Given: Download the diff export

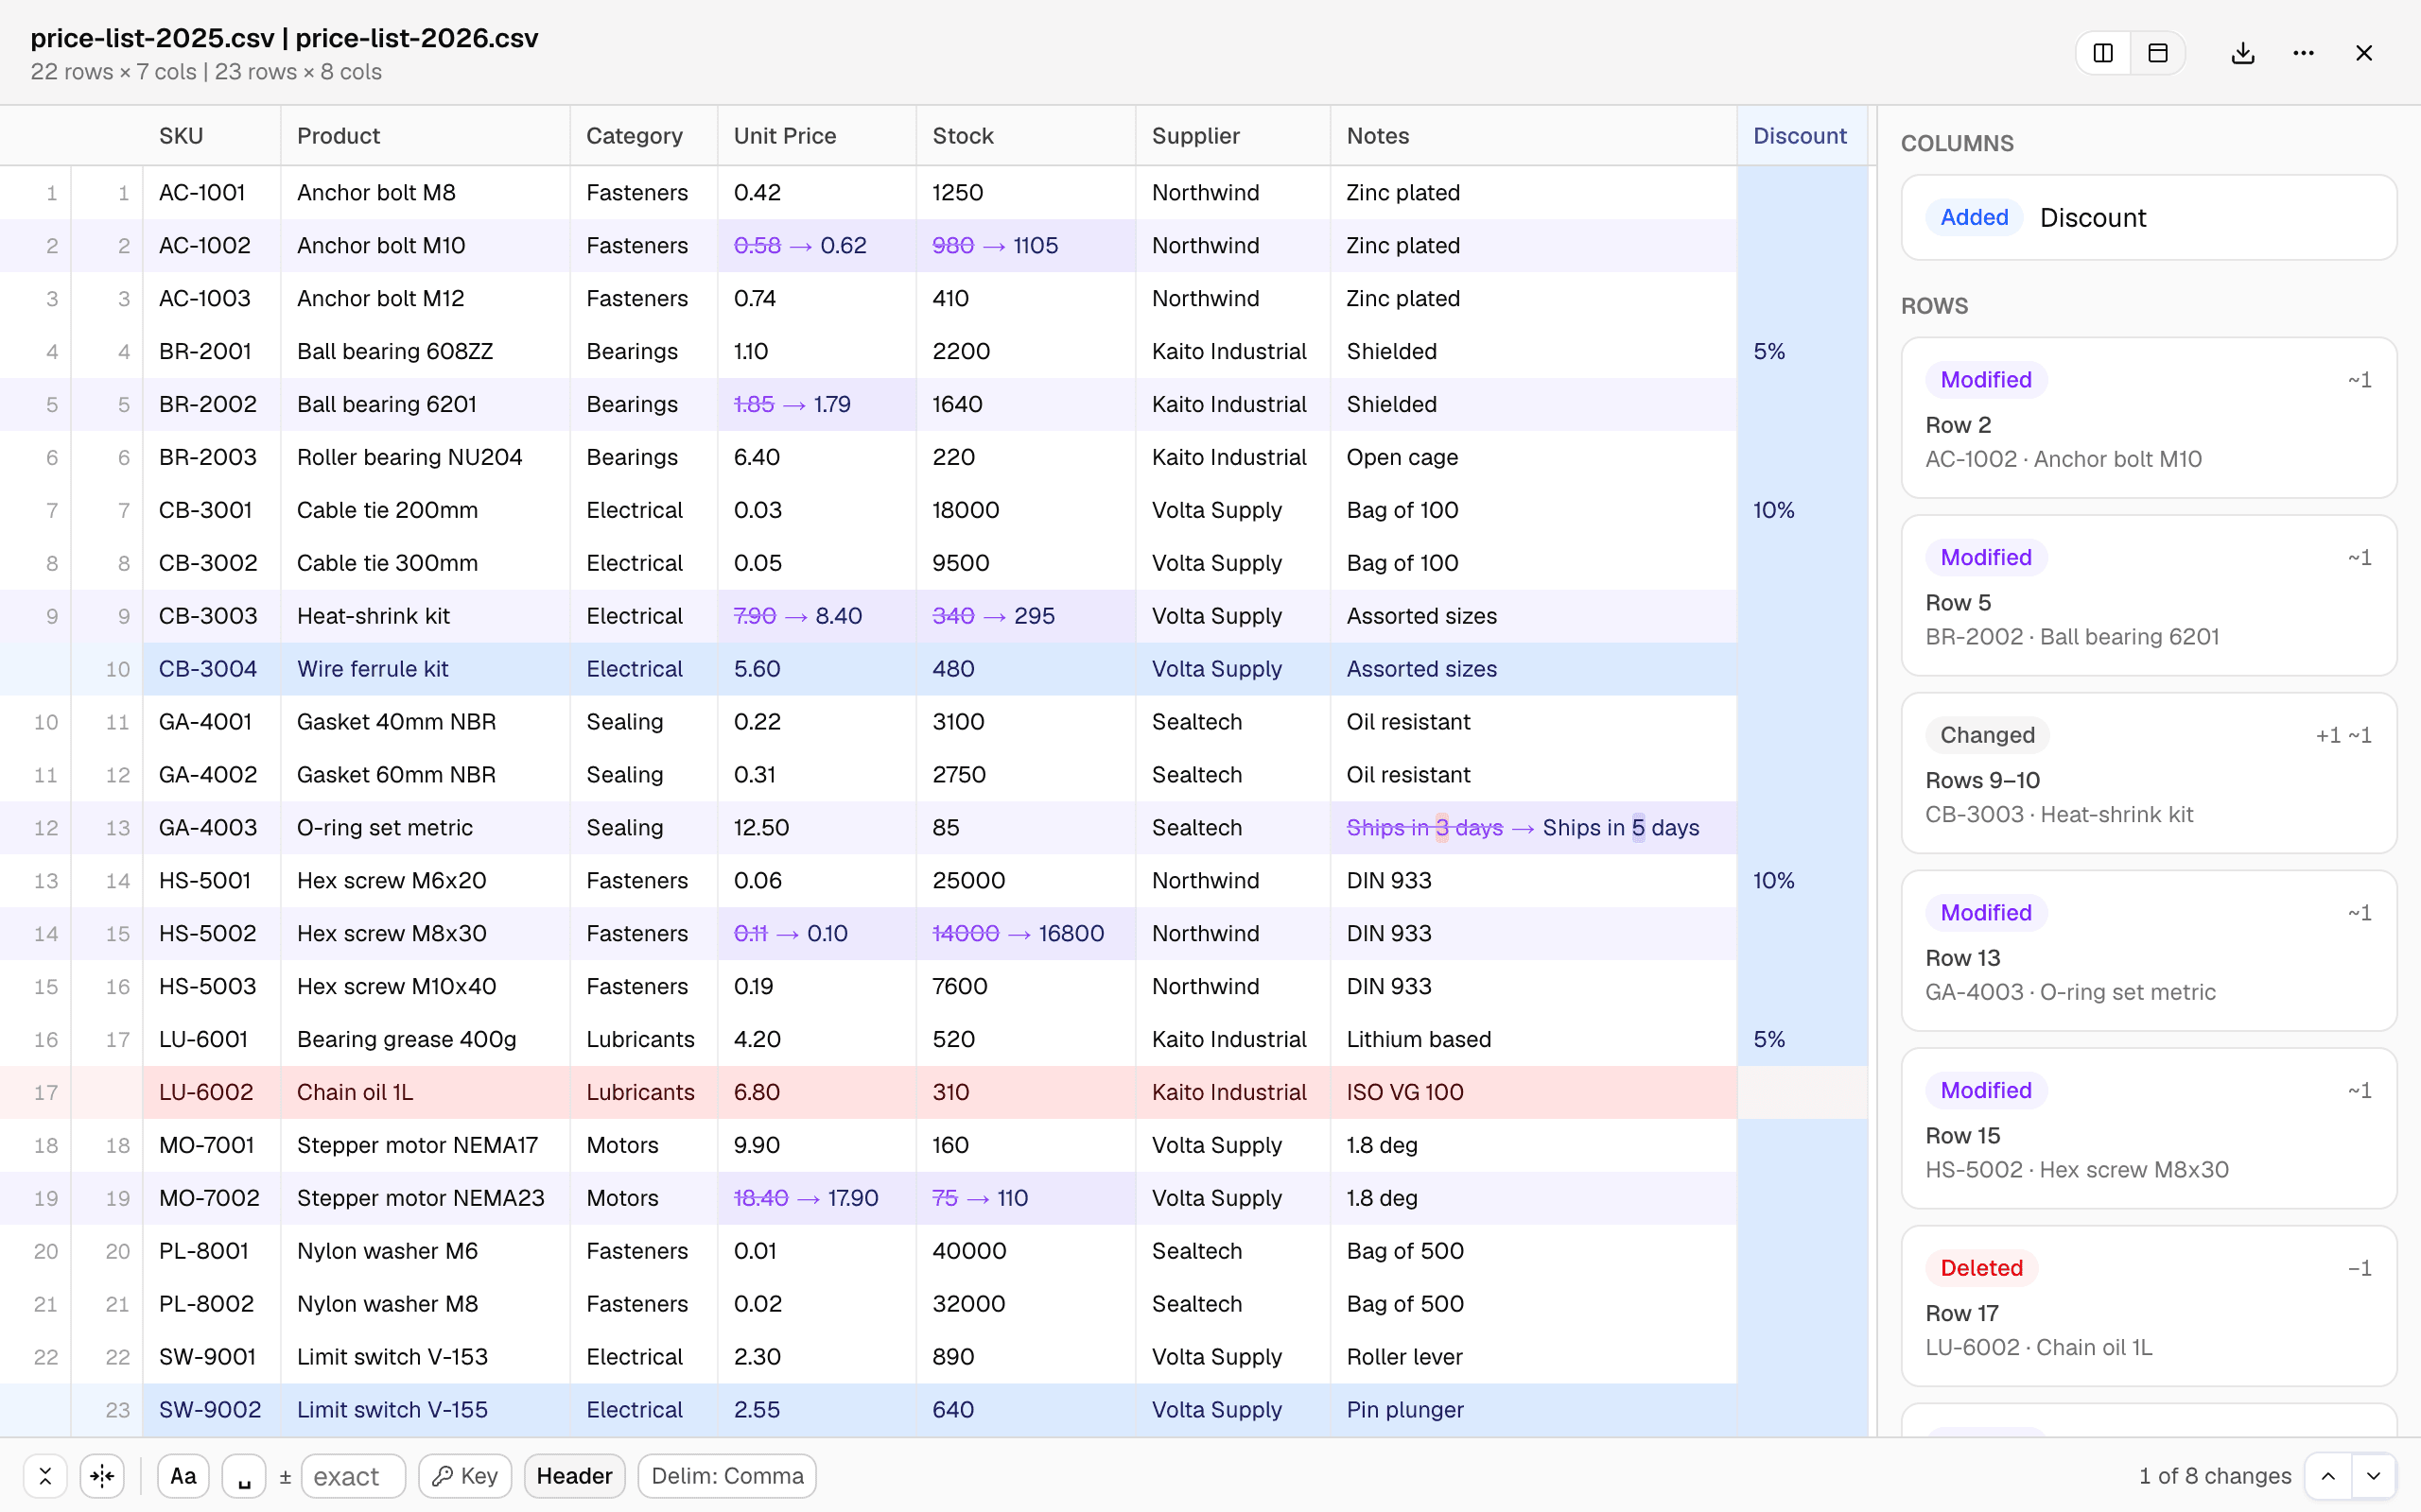Looking at the screenshot, I should click(x=2243, y=53).
